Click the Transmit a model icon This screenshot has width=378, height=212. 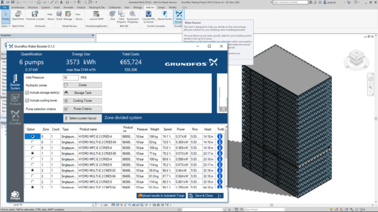coord(35,16)
